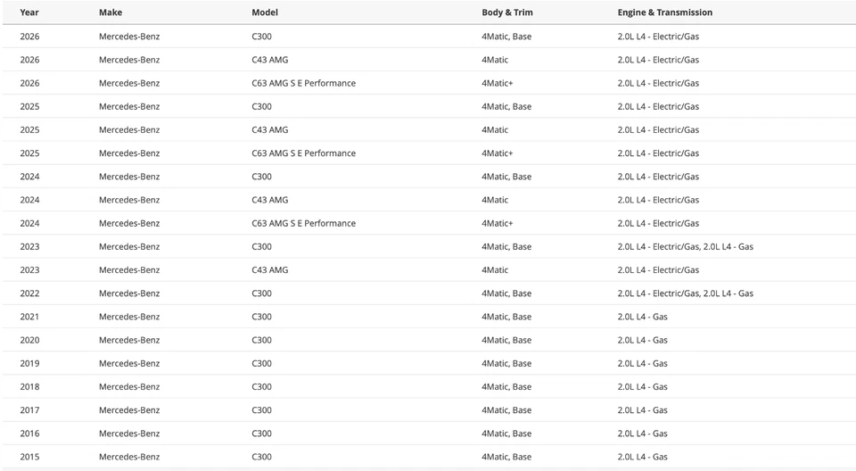
Task: Select C300 model in the 2021 row
Action: tap(261, 317)
